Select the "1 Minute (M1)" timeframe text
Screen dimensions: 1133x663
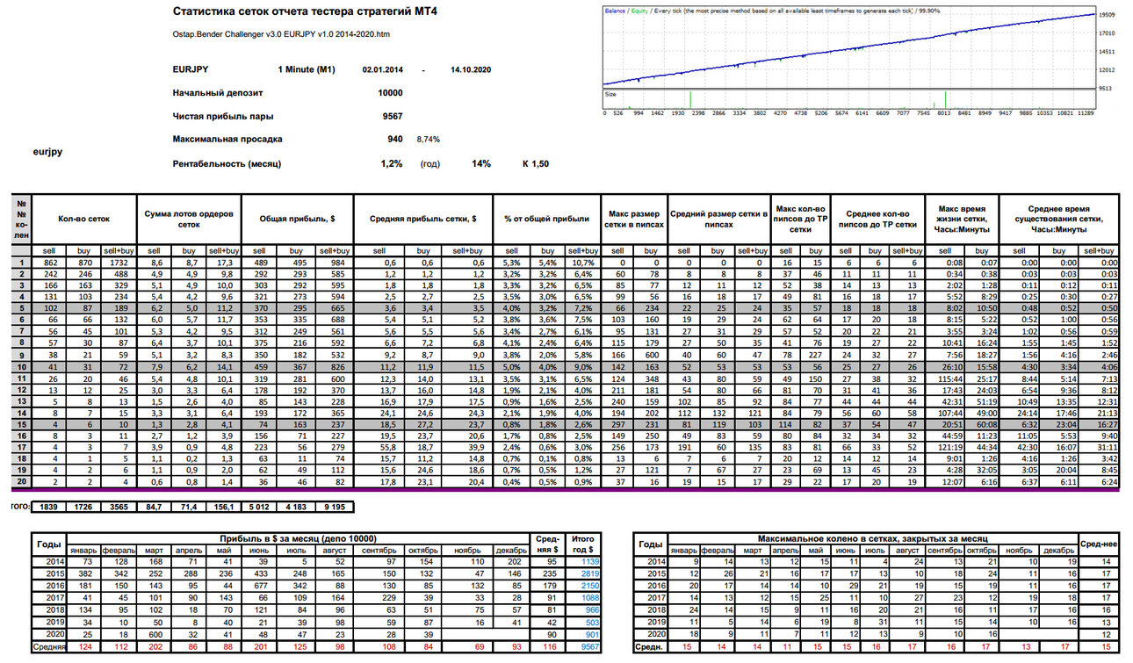point(307,69)
